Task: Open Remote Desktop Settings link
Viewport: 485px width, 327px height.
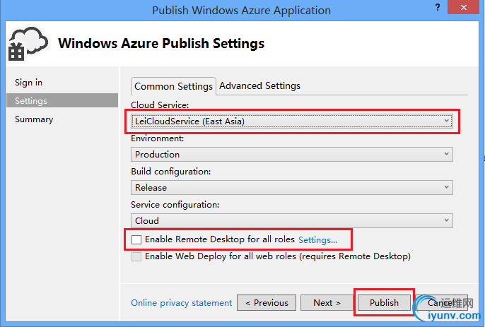Action: (317, 240)
